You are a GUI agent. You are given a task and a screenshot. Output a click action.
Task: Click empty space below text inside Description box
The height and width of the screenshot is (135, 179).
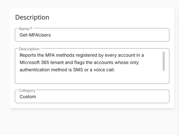[x=89, y=78]
